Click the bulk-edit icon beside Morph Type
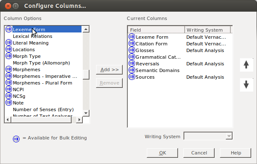Viewport: 257px width, 164px height. pos(8,56)
